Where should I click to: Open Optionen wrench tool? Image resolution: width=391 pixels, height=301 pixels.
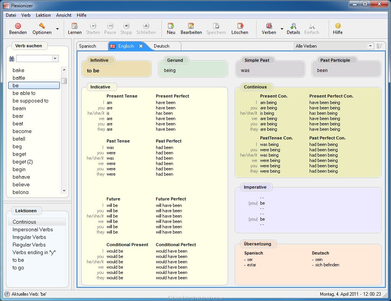(x=42, y=26)
